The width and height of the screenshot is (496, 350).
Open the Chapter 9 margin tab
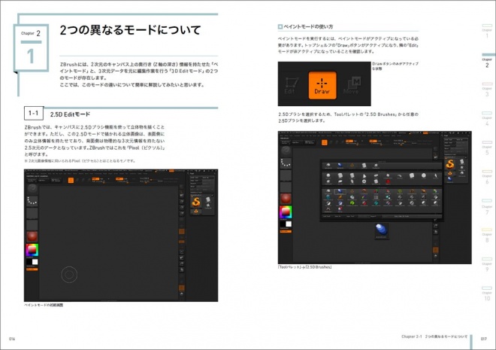(487, 265)
